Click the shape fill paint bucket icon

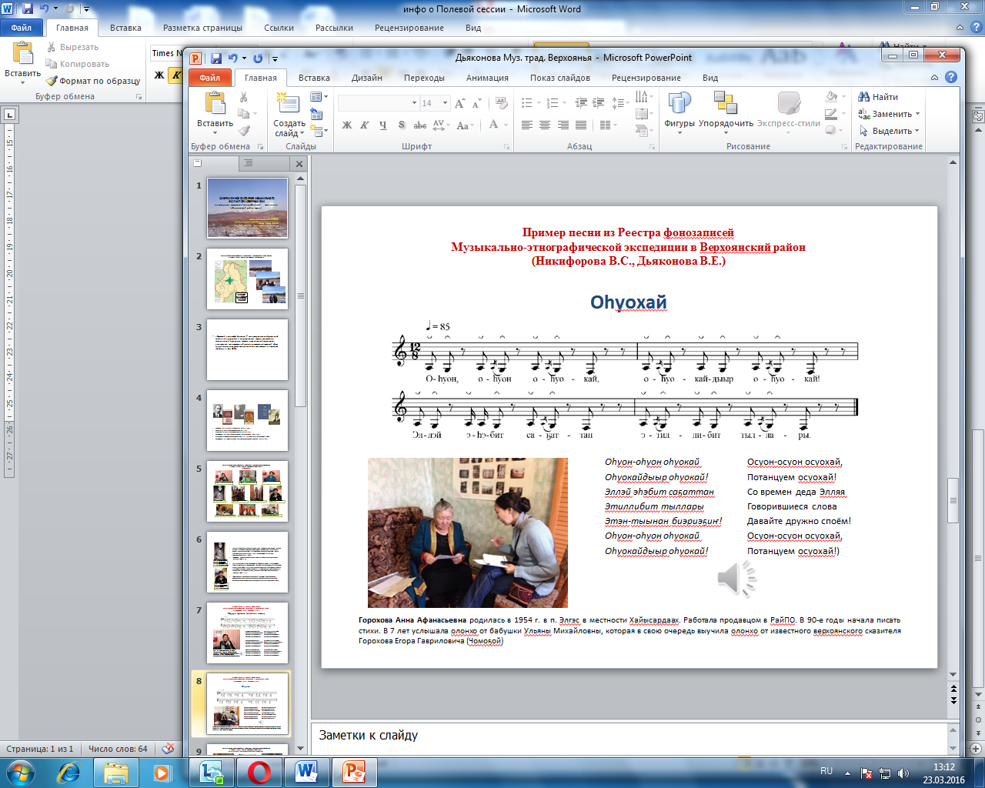(x=833, y=98)
